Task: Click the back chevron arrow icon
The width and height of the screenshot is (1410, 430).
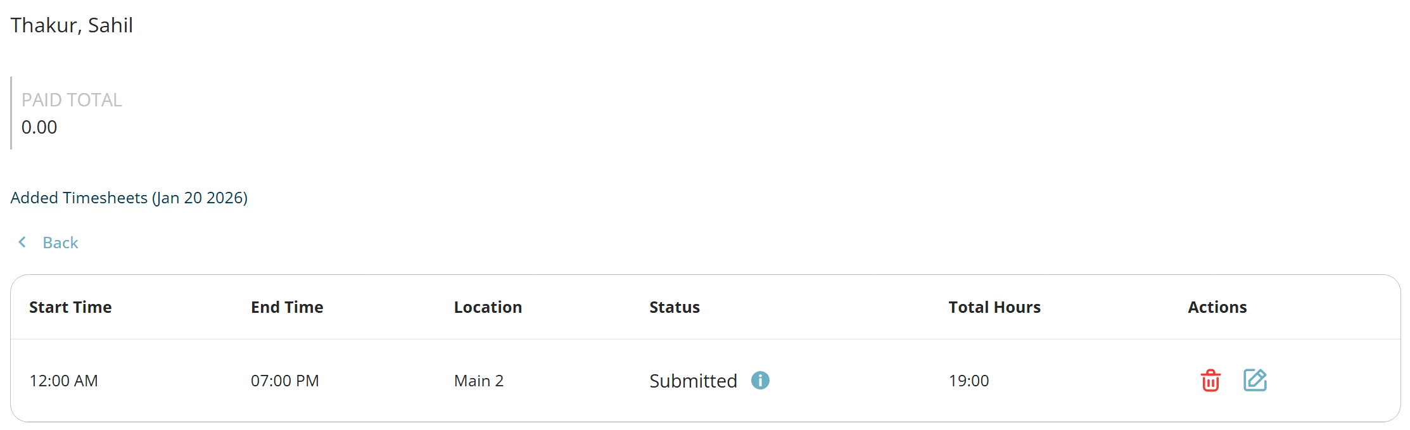Action: (x=23, y=243)
